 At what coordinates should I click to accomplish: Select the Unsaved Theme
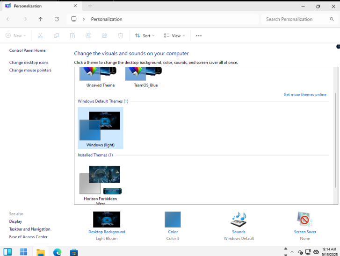click(x=101, y=78)
